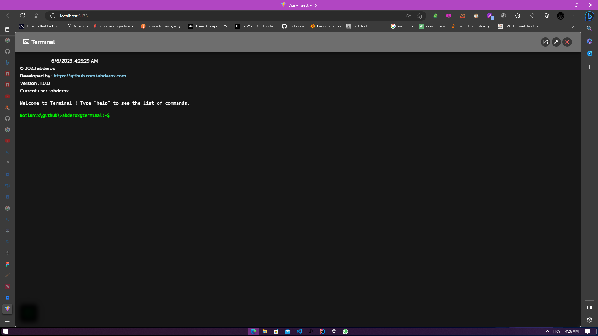Open Read aloud in address bar
598x336 pixels.
click(408, 16)
